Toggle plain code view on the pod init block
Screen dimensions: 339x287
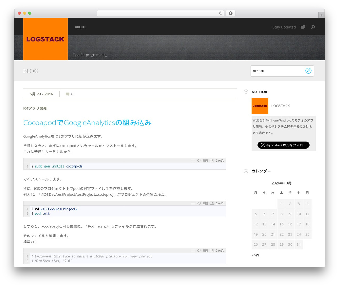click(199, 203)
